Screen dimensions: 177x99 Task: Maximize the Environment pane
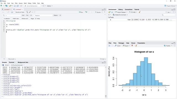coord(175,10)
